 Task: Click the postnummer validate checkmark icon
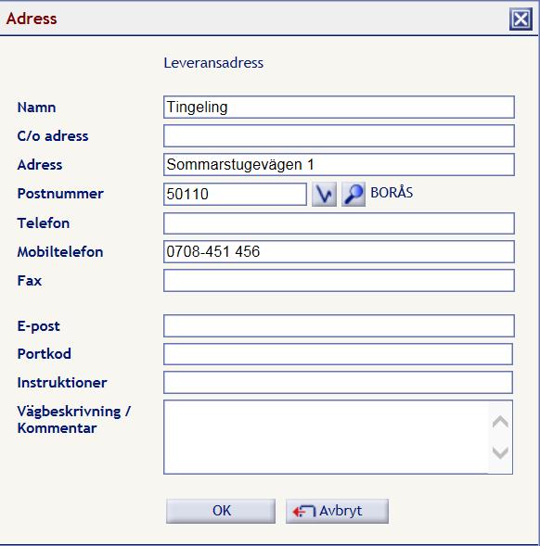pos(324,194)
